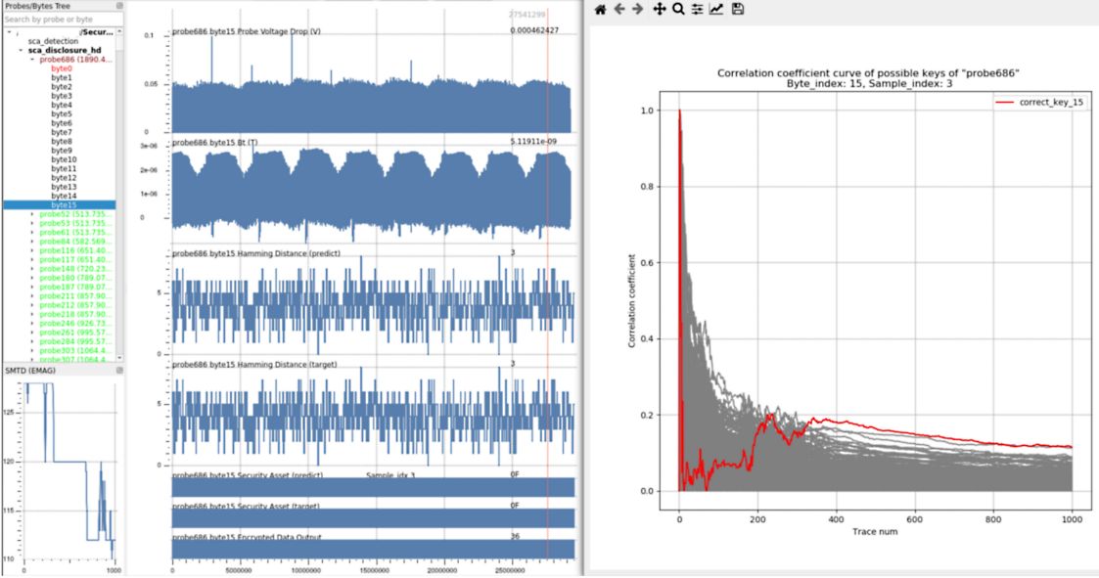Open the Edit axis curve parameters icon
1099x578 pixels.
pyautogui.click(x=716, y=9)
